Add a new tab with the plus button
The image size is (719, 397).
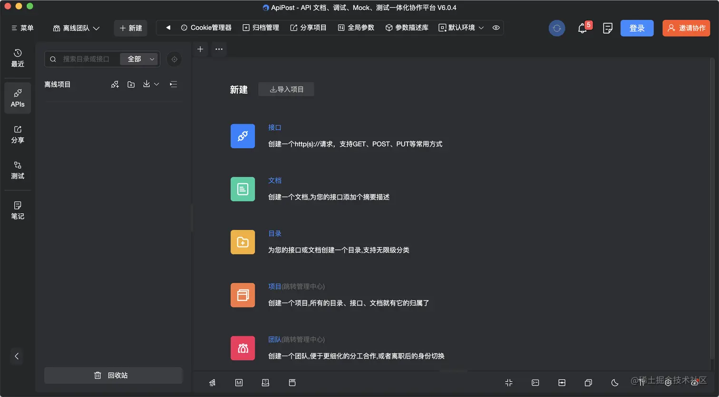click(x=200, y=49)
